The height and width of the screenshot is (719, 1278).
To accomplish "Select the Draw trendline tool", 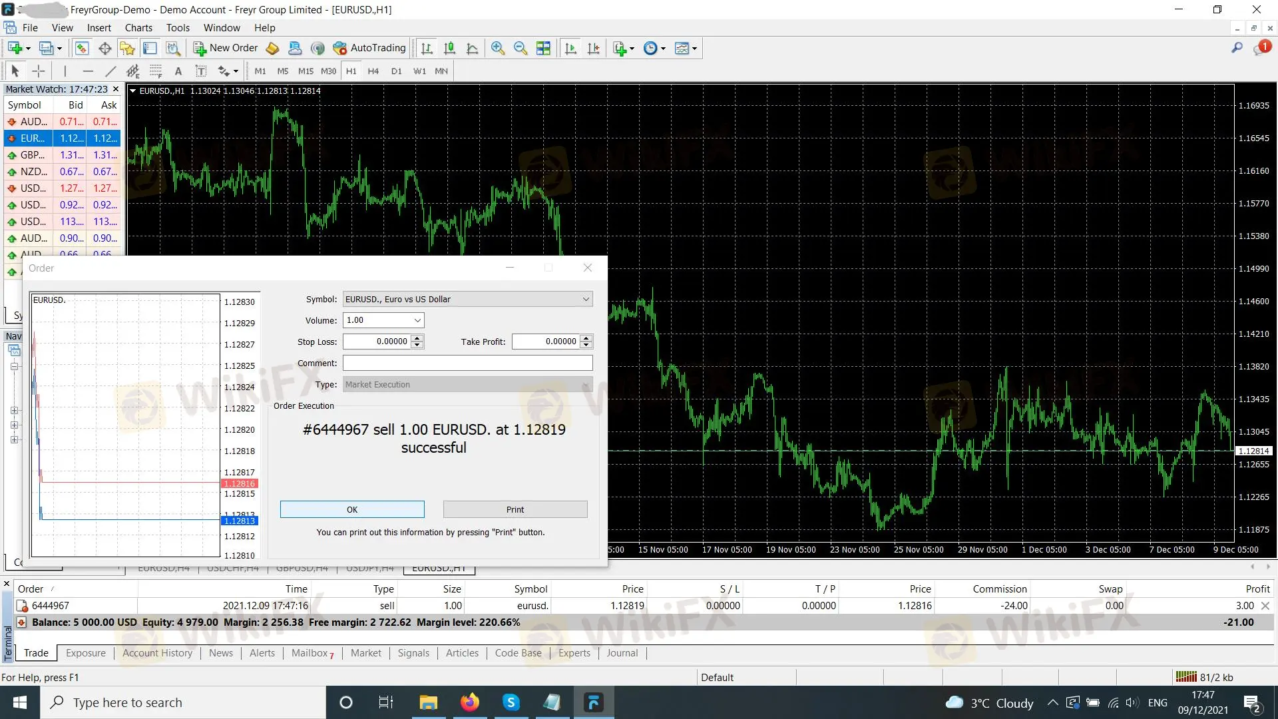I will click(x=110, y=71).
